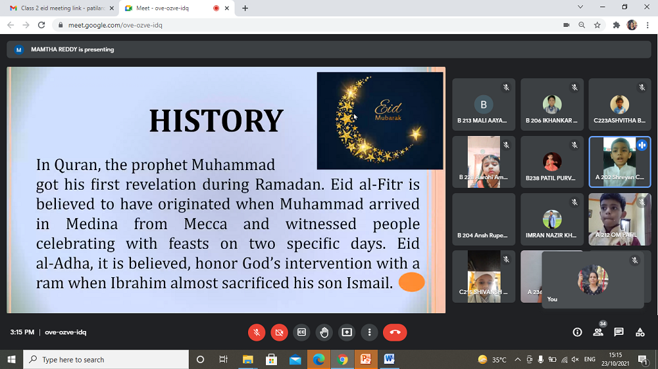
Task: Select the A 212 OM PATIL video tile
Action: click(619, 219)
